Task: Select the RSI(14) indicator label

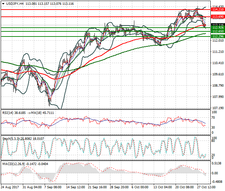Action: coord(8,113)
